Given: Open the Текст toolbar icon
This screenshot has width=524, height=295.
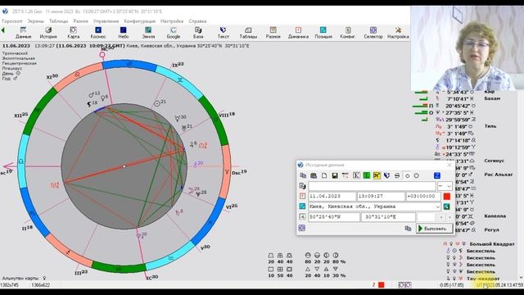Looking at the screenshot, I should pyautogui.click(x=223, y=33).
